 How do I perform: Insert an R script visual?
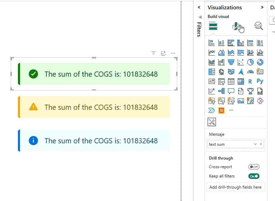click(250, 82)
